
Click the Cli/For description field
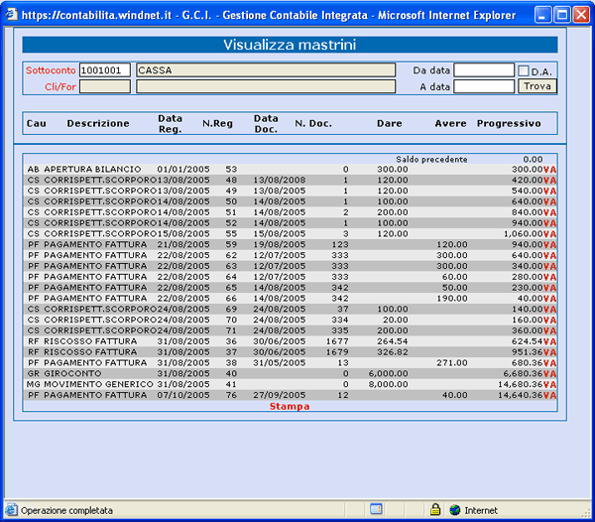point(266,86)
